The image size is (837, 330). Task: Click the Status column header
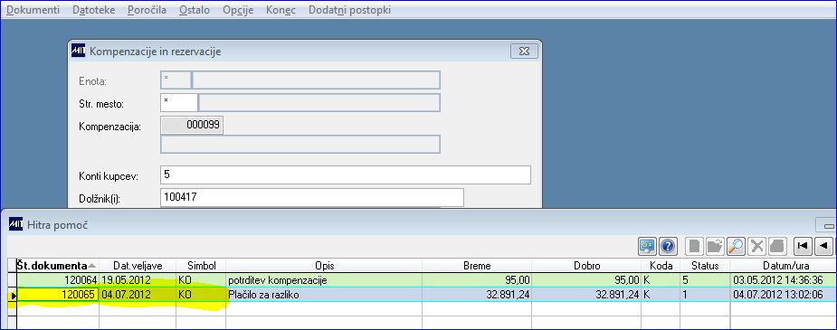[x=705, y=266]
